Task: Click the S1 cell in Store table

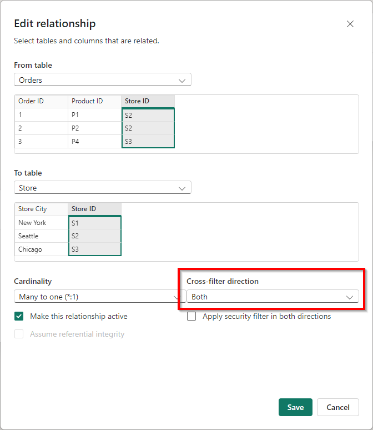Action: click(x=94, y=223)
